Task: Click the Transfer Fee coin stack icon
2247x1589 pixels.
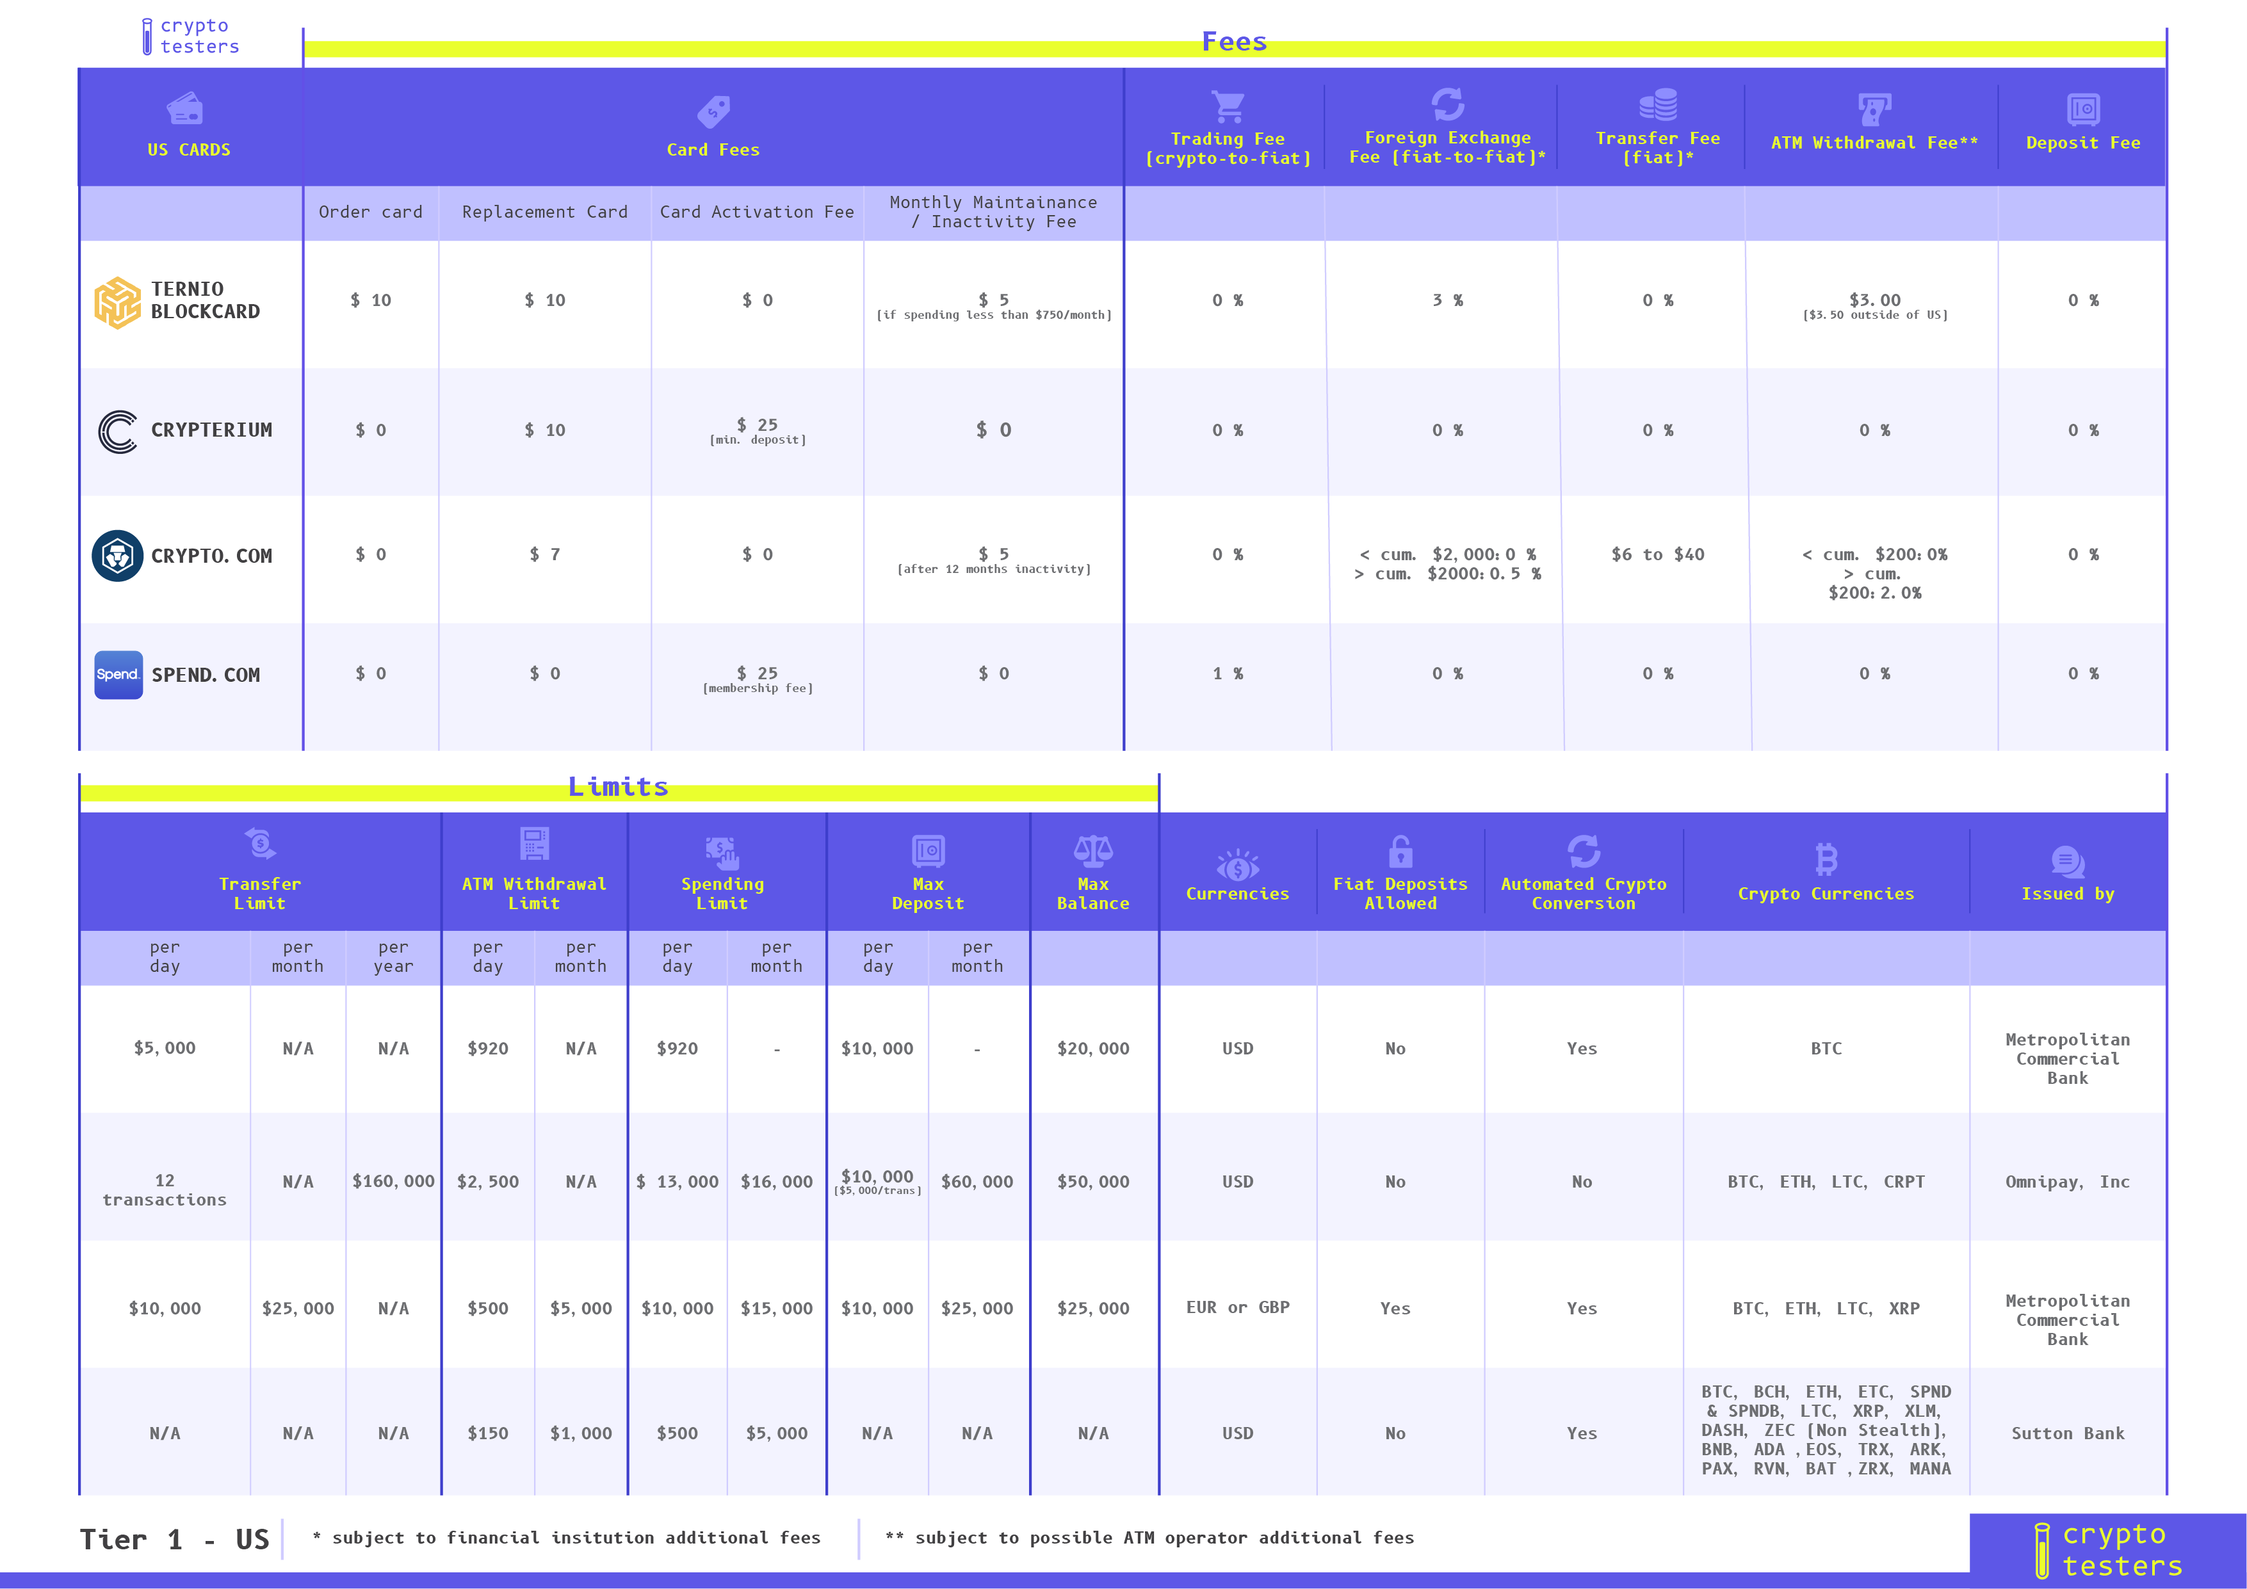Action: (x=1658, y=104)
